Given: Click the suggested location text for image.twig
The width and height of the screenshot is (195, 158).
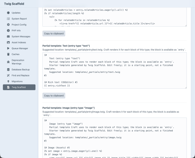Looking at the screenshot, I should coord(111,113).
